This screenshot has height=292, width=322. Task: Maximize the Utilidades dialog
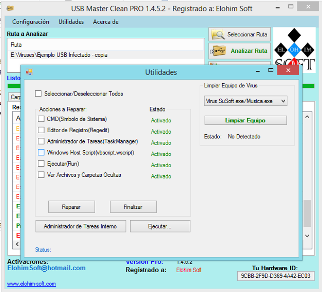[271, 70]
